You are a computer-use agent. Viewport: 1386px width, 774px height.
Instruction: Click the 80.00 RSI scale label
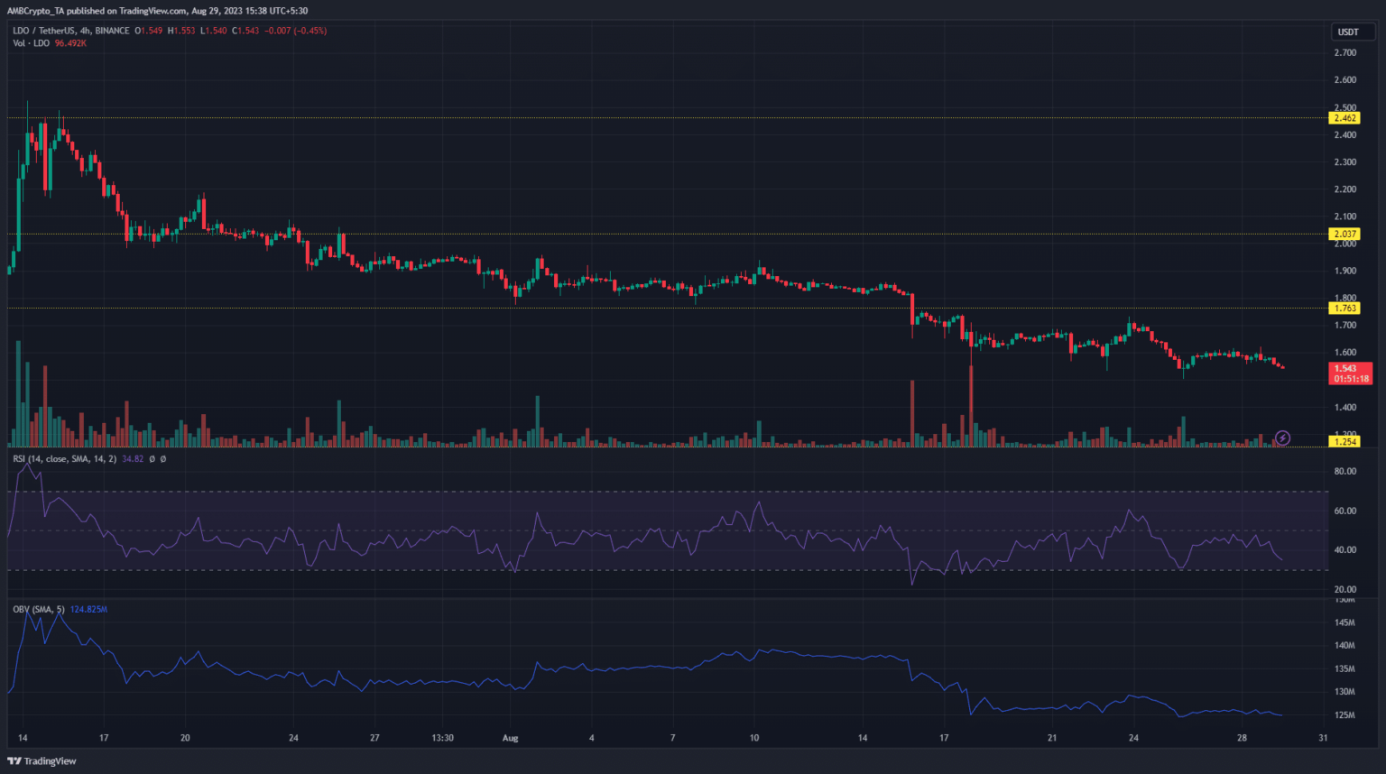[x=1344, y=471]
